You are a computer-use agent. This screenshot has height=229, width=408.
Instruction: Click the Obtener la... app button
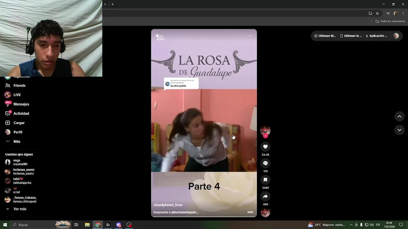pyautogui.click(x=351, y=36)
